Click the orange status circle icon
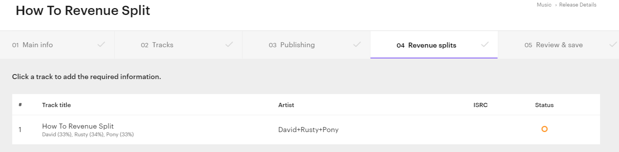 [x=544, y=129]
